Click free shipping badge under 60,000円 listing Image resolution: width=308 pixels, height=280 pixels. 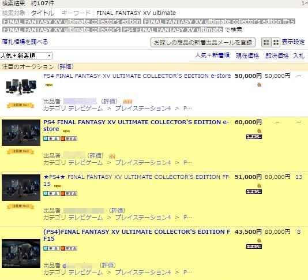(x=254, y=137)
